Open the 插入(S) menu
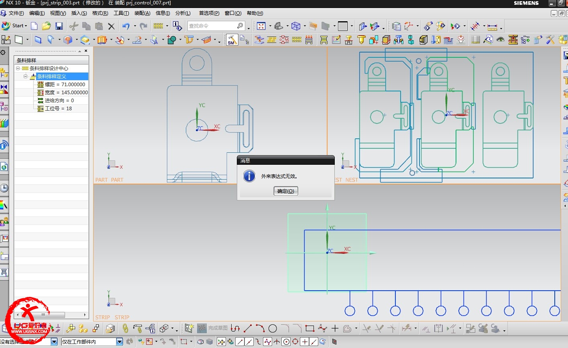The height and width of the screenshot is (348, 568). pos(79,13)
